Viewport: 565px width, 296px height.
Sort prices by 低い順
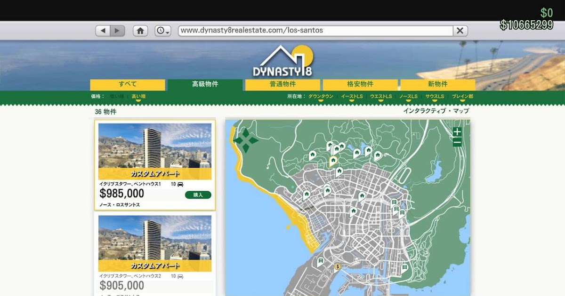point(117,96)
